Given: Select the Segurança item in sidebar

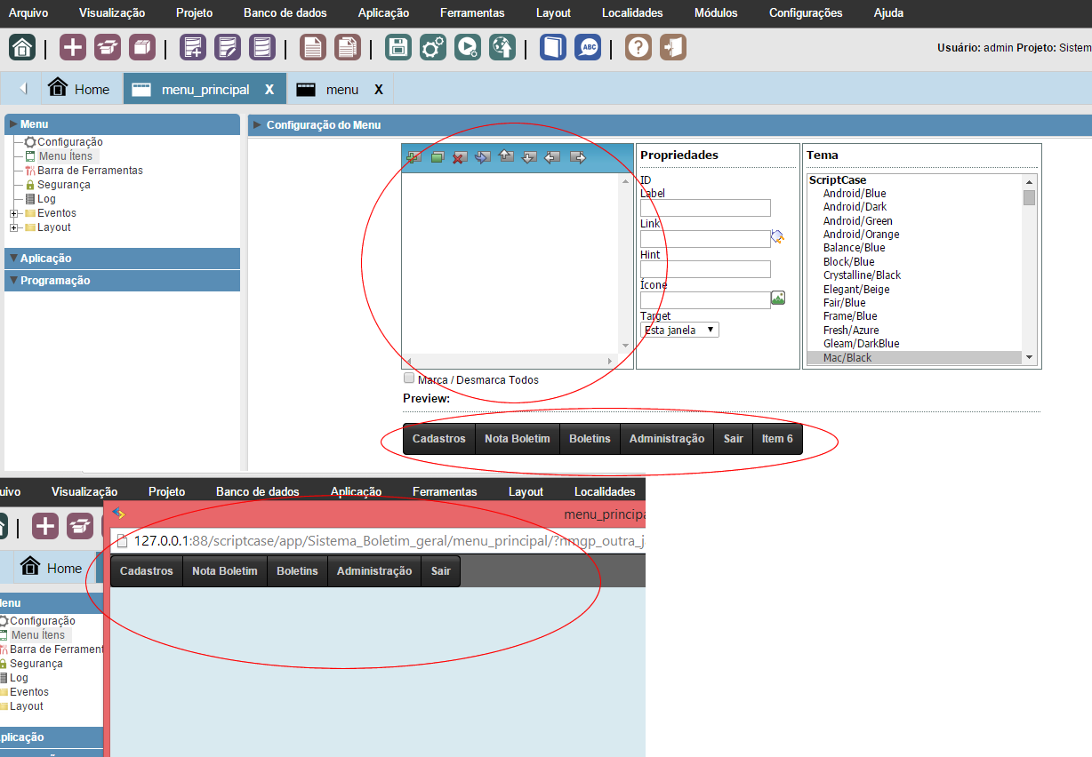Looking at the screenshot, I should coord(63,185).
